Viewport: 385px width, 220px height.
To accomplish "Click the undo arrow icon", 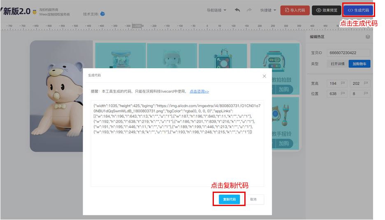I will coord(237,10).
